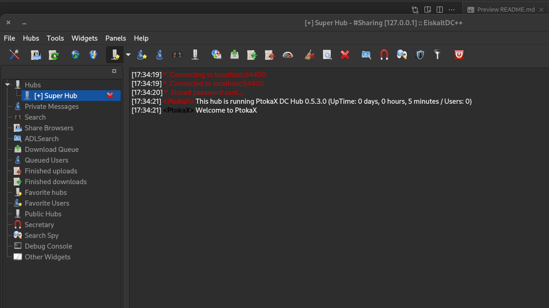The image size is (549, 308).
Task: Click the funnel IP filter toolbar icon
Action: pos(437,55)
